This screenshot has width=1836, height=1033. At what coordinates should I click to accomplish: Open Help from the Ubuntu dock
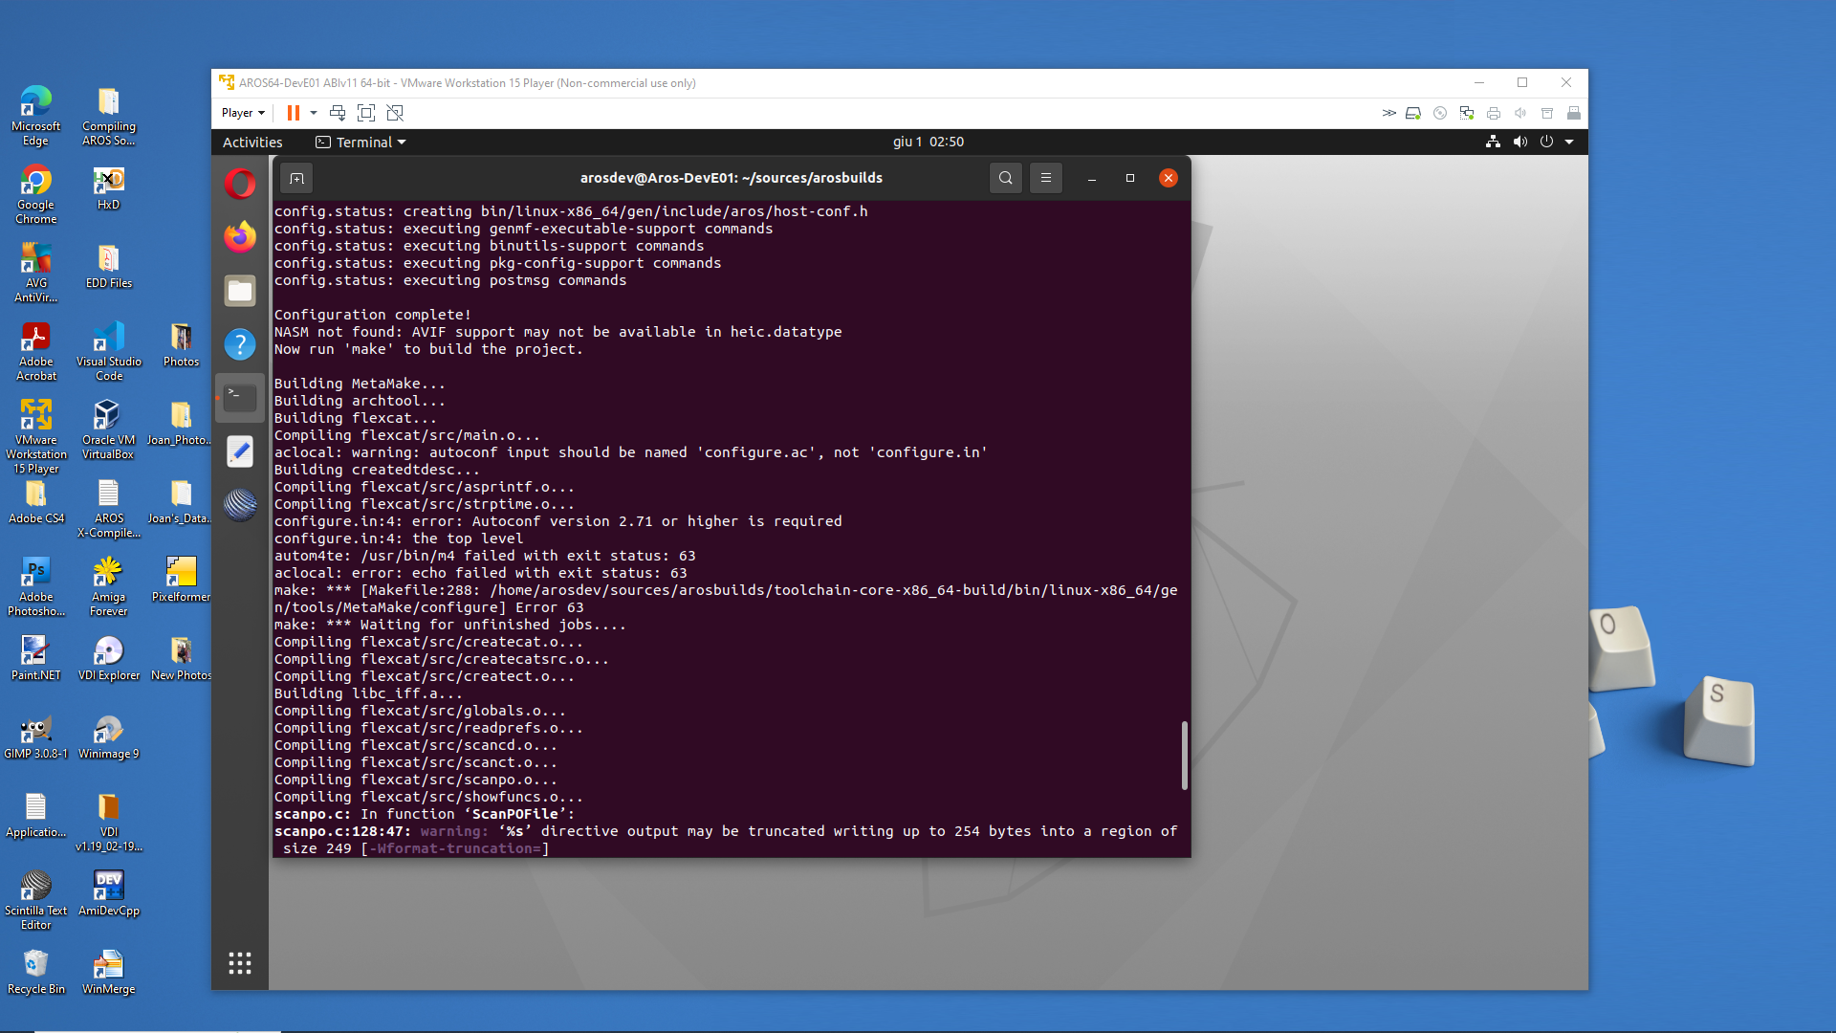click(x=240, y=344)
